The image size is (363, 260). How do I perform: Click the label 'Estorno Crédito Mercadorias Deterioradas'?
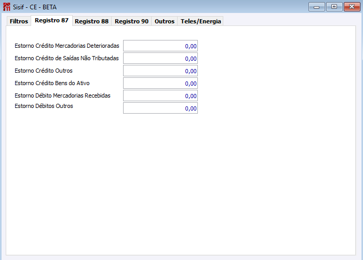(x=67, y=46)
